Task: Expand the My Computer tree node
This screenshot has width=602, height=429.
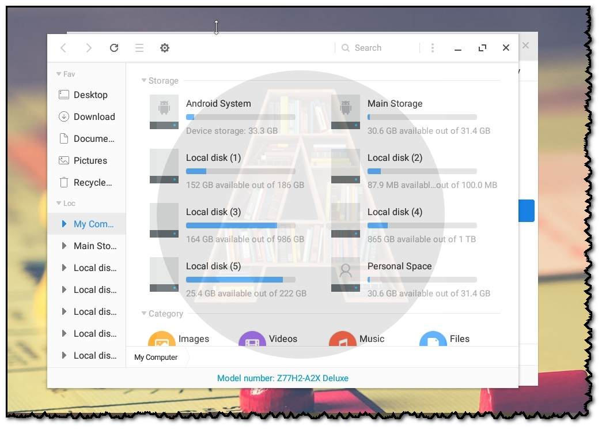Action: [x=64, y=224]
